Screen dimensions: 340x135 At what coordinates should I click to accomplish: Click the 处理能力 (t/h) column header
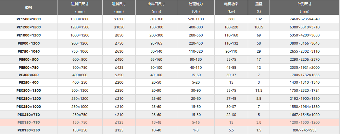point(196,8)
